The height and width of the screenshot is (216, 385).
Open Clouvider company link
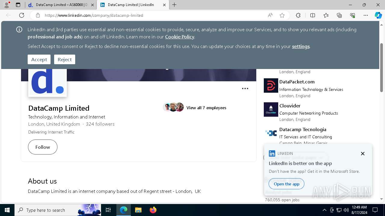coord(290,106)
